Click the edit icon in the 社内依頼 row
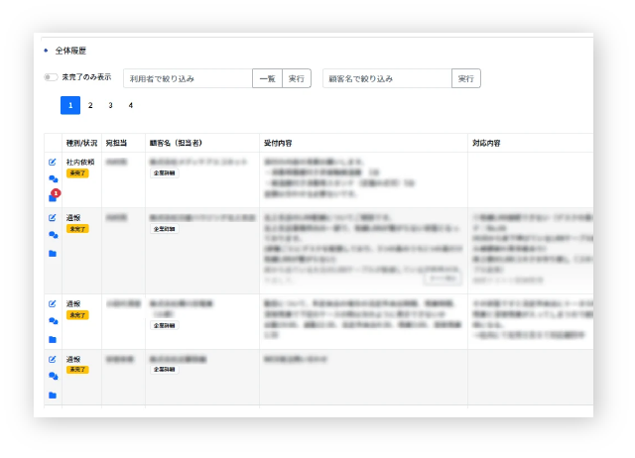Image resolution: width=635 pixels, height=458 pixels. click(x=53, y=161)
